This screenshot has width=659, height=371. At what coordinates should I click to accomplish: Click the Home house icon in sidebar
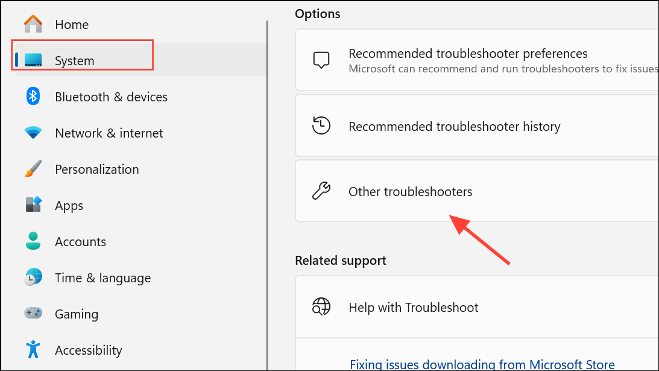pyautogui.click(x=33, y=24)
